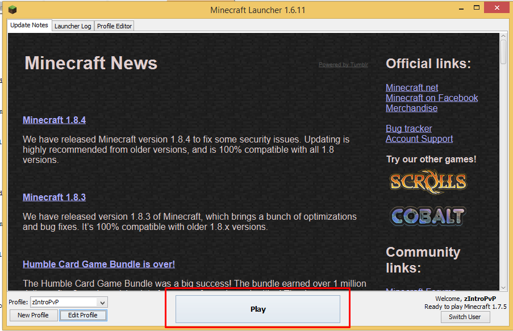This screenshot has width=513, height=331.
Task: Open the Humble Card Game Bundle link
Action: (99, 264)
